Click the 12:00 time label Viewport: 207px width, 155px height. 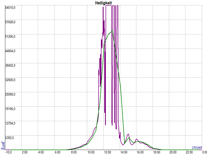pyautogui.click(x=107, y=152)
